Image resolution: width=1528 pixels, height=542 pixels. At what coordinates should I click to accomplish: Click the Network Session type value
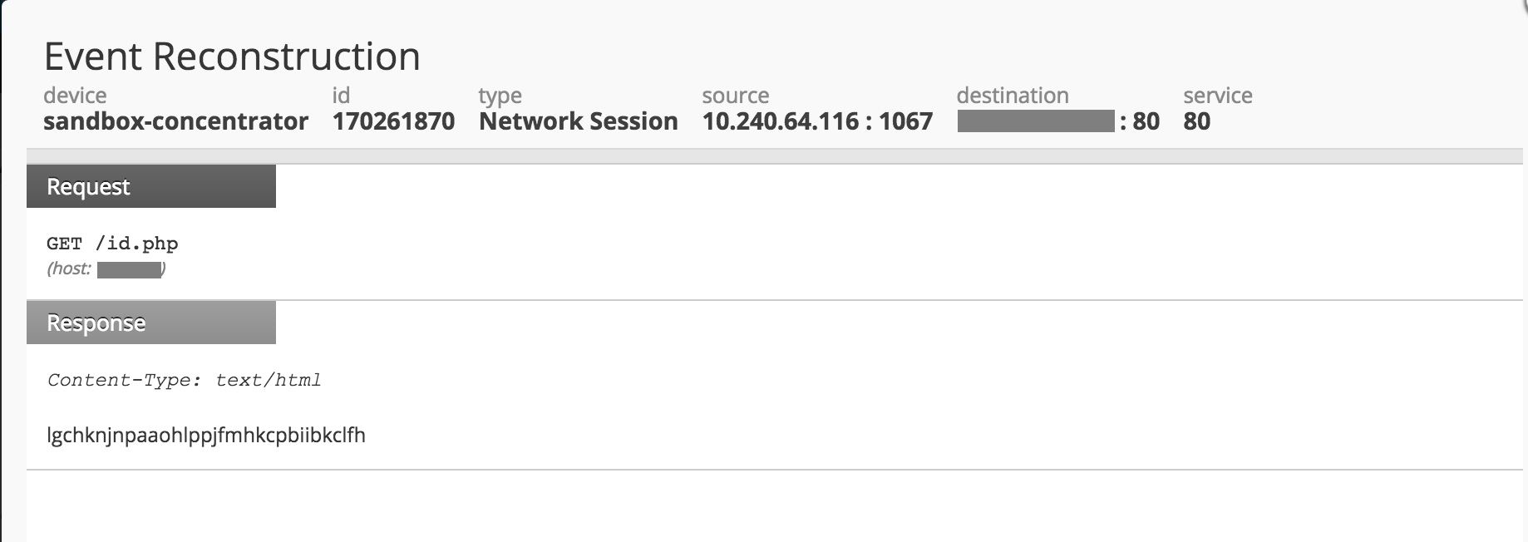click(x=578, y=121)
